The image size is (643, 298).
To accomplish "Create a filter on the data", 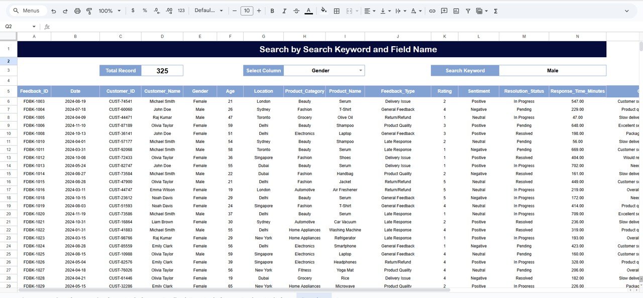I will coord(468,11).
